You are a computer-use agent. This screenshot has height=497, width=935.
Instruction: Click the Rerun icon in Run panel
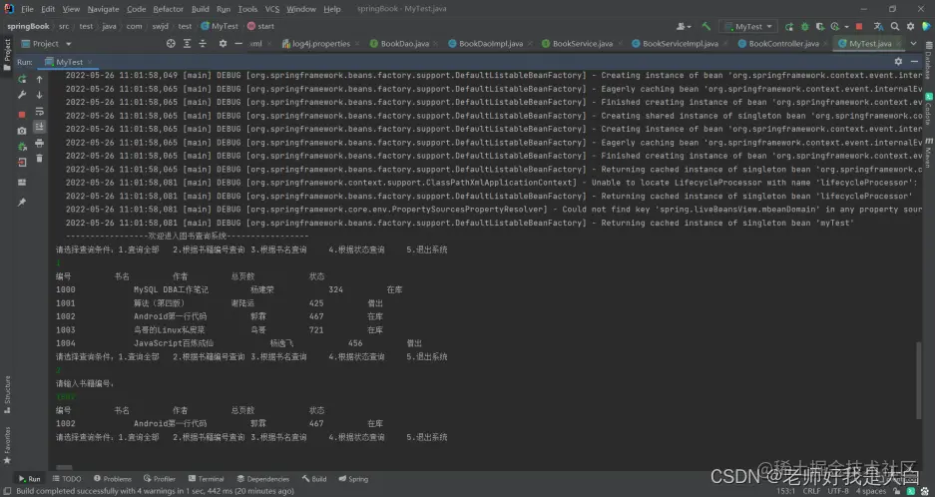pos(22,79)
